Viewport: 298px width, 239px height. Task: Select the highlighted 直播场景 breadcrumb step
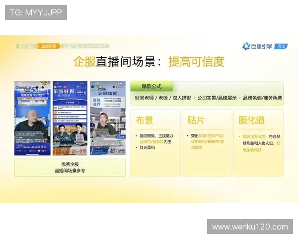[x=49, y=46]
